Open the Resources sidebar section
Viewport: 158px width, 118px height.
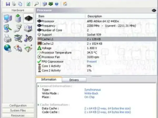tap(18, 115)
